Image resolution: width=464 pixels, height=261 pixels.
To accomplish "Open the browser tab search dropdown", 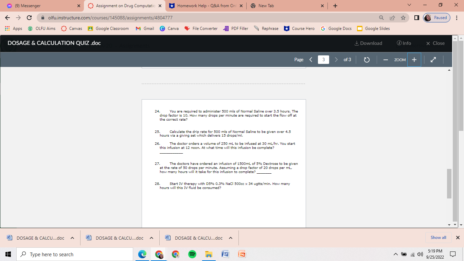I will (409, 5).
